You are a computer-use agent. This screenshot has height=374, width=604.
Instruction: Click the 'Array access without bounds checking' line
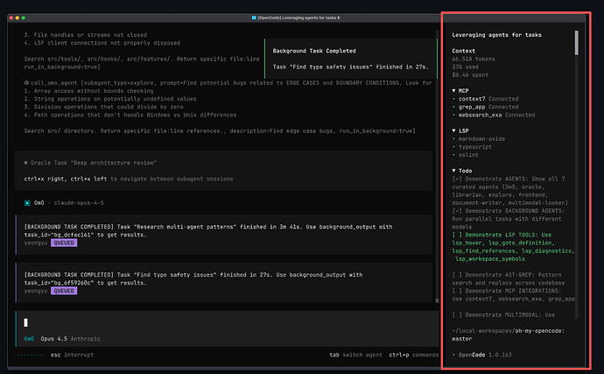coord(88,91)
